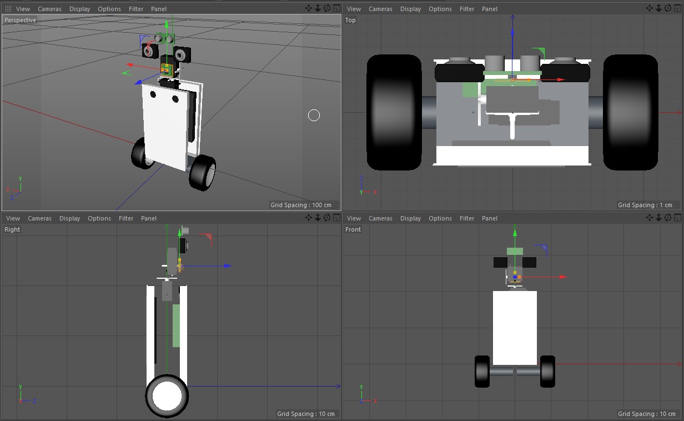Click the View menu in Front viewport
The width and height of the screenshot is (684, 421).
[354, 218]
